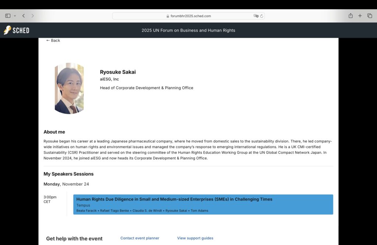The width and height of the screenshot is (377, 245).
Task: Open View support guides link
Action: click(195, 238)
